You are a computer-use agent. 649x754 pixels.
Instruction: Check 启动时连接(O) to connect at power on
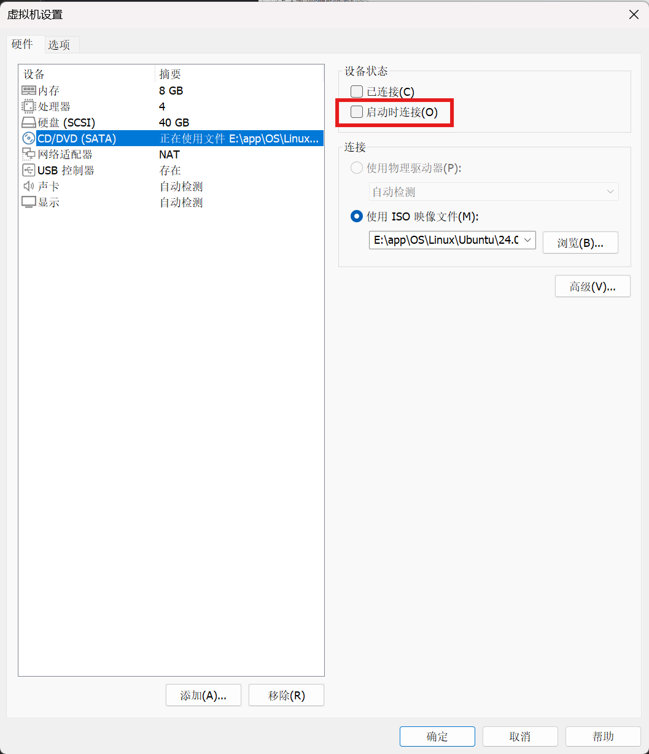click(356, 112)
